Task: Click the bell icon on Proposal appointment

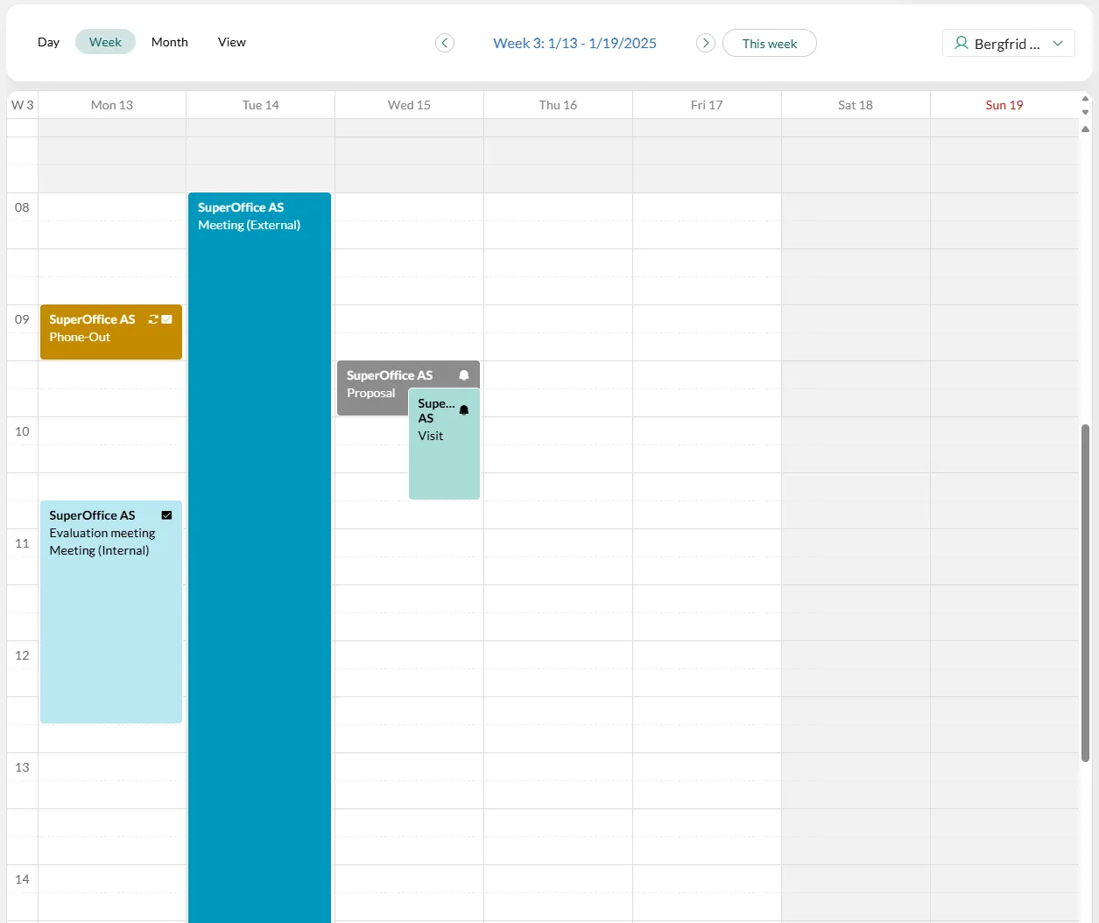Action: (464, 375)
